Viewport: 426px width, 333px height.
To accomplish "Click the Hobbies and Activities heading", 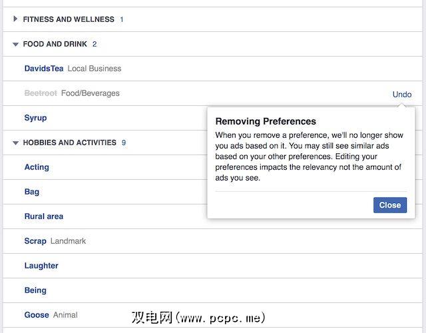I will click(x=70, y=143).
